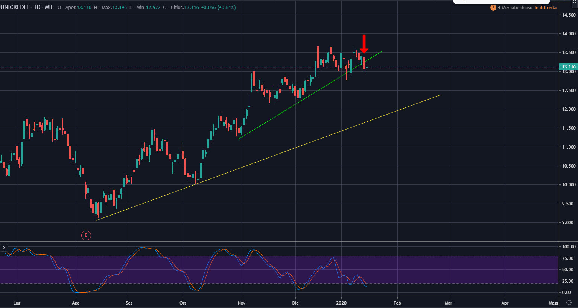Click the 2020 label on time axis

pos(341,303)
